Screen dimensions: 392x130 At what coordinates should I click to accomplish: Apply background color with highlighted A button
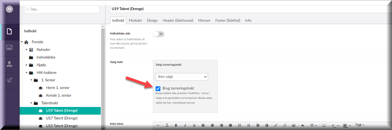[345, 125]
